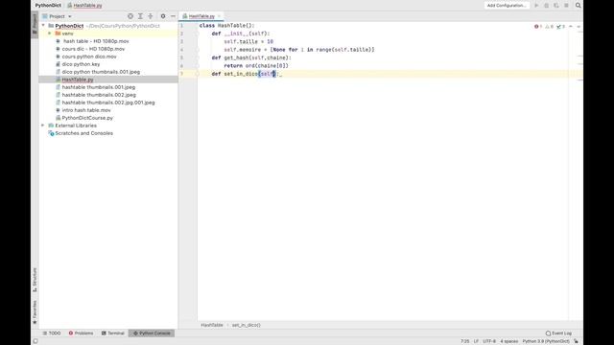Click the Search Everywhere magnifier icon
This screenshot has height=345, width=614.
[x=578, y=6]
